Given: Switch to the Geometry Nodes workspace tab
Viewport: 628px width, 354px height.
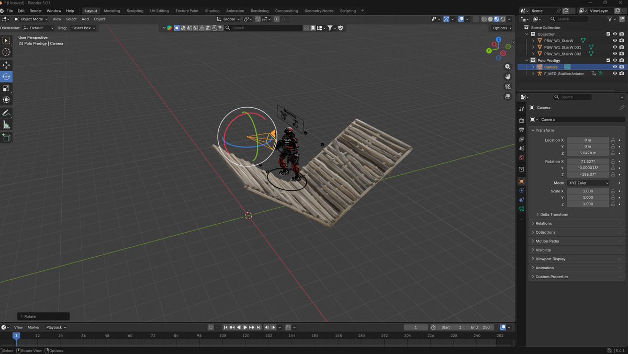Looking at the screenshot, I should tap(319, 10).
